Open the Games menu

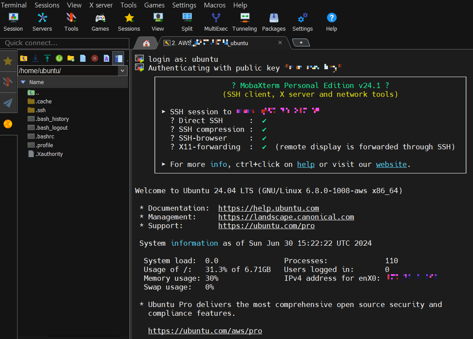coord(154,5)
